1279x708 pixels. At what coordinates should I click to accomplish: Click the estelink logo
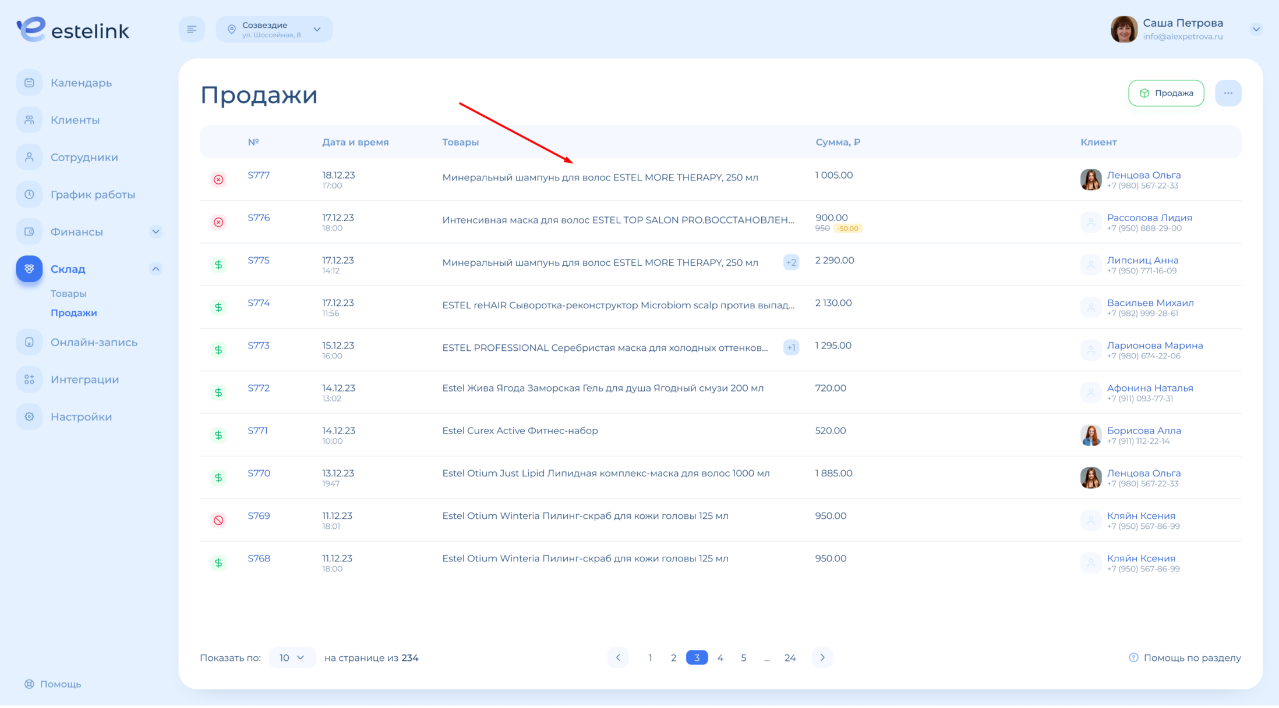(x=73, y=29)
